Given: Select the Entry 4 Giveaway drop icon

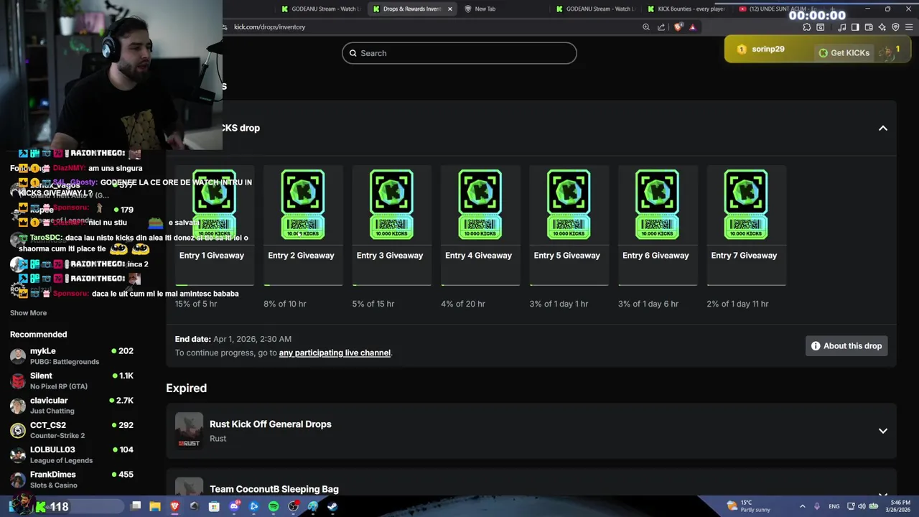Looking at the screenshot, I should pyautogui.click(x=480, y=205).
